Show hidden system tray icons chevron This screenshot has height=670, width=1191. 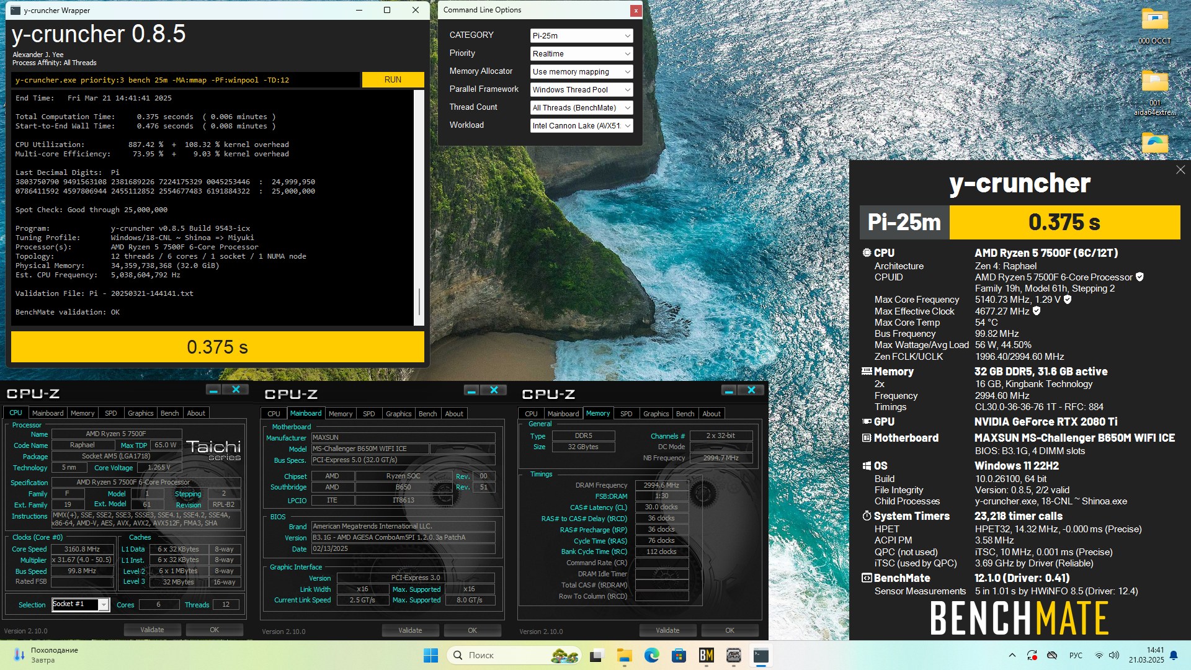tap(1012, 655)
